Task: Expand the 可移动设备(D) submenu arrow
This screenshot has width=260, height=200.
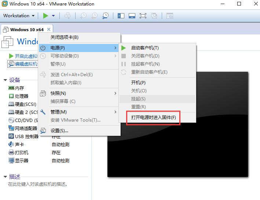Action: (x=116, y=56)
